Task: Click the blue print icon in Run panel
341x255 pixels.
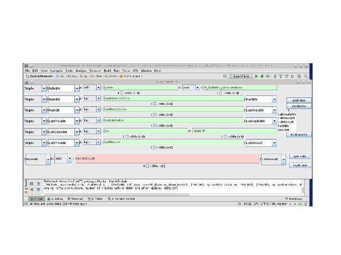Action: pyautogui.click(x=38, y=189)
